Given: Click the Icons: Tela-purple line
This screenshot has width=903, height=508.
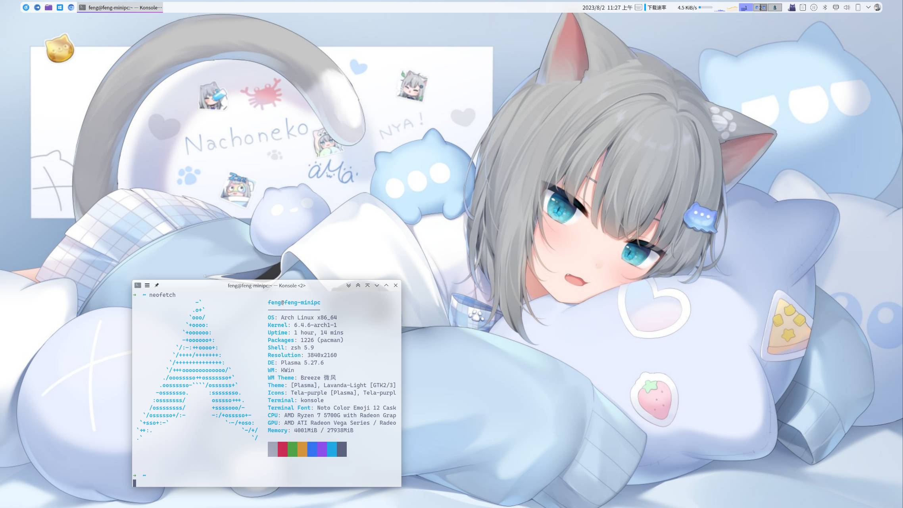Looking at the screenshot, I should point(332,393).
